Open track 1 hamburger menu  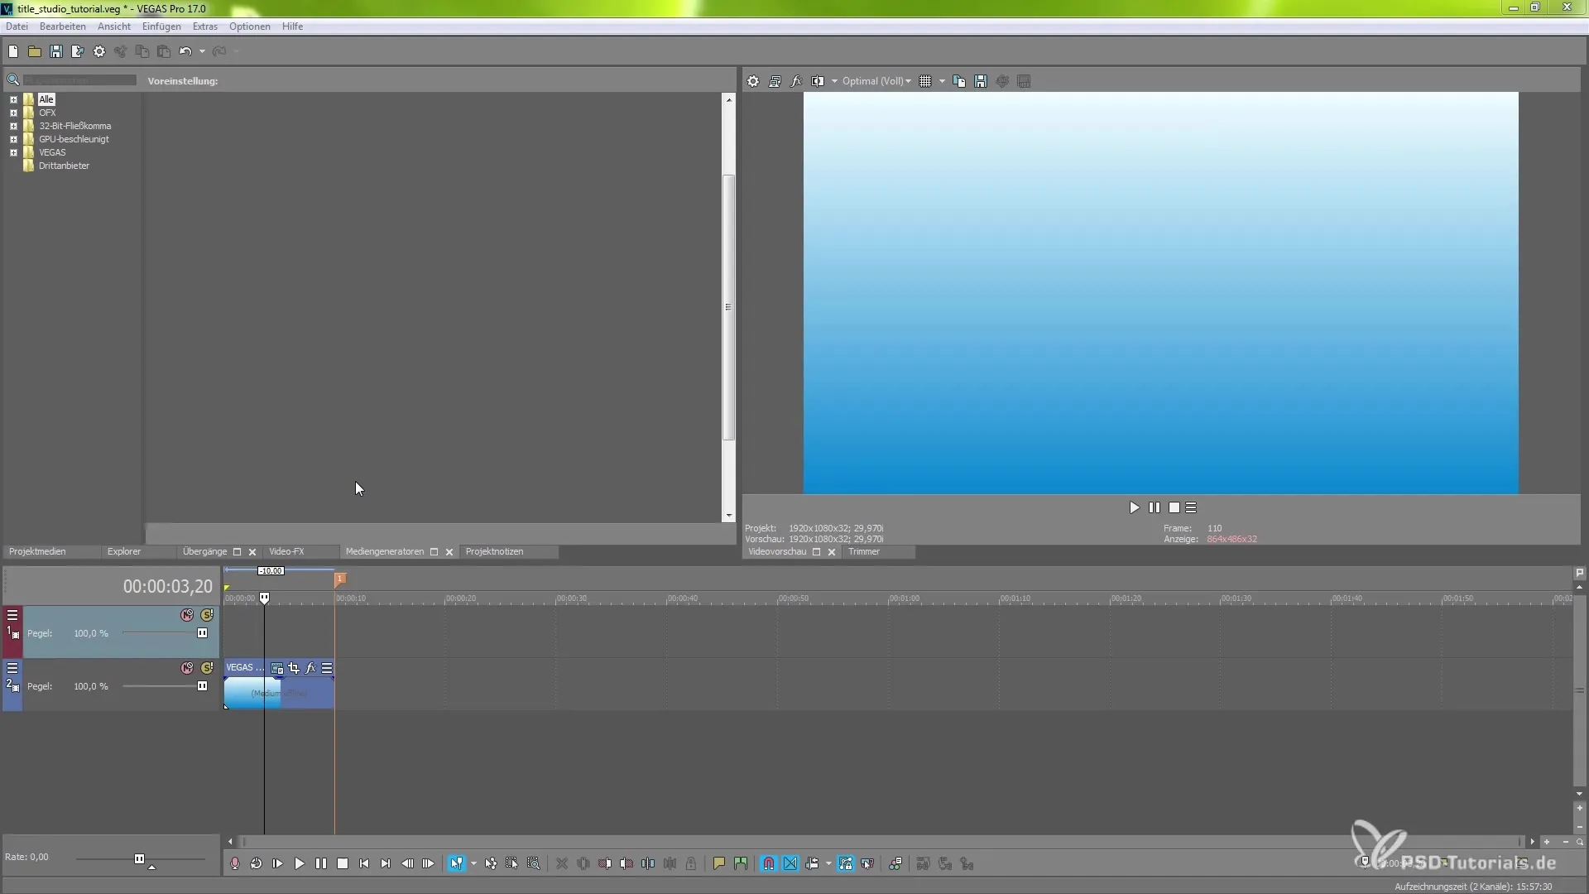12,615
